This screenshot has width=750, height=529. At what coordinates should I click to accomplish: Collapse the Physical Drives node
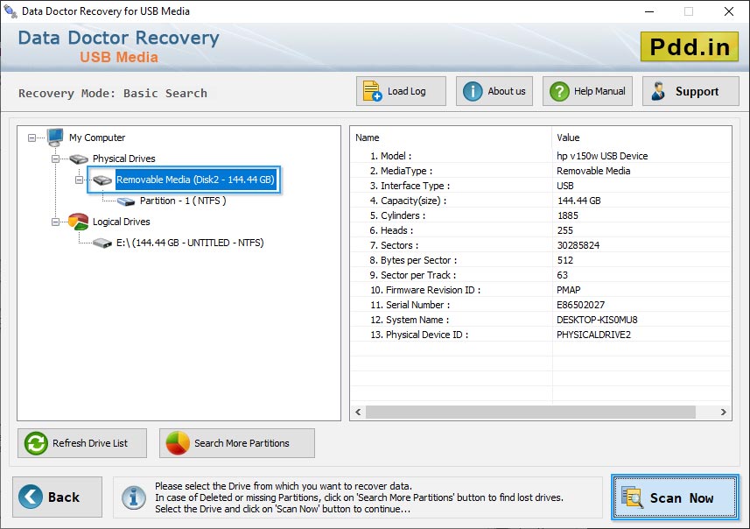(55, 159)
